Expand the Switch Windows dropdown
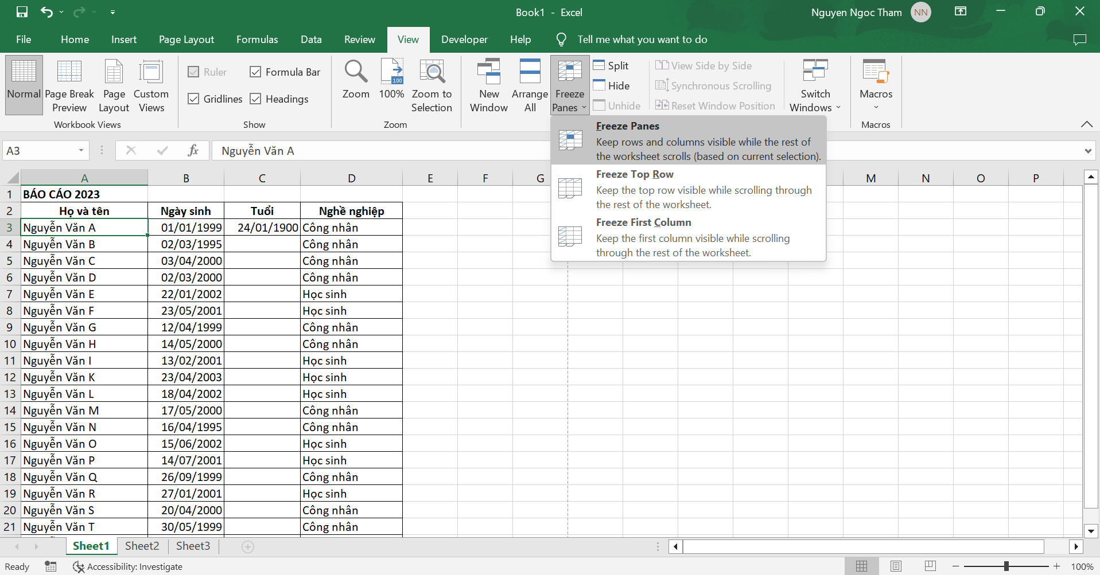Image resolution: width=1100 pixels, height=575 pixels. click(815, 86)
